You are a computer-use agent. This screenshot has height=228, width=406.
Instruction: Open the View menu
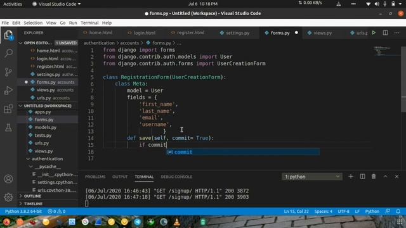point(51,23)
